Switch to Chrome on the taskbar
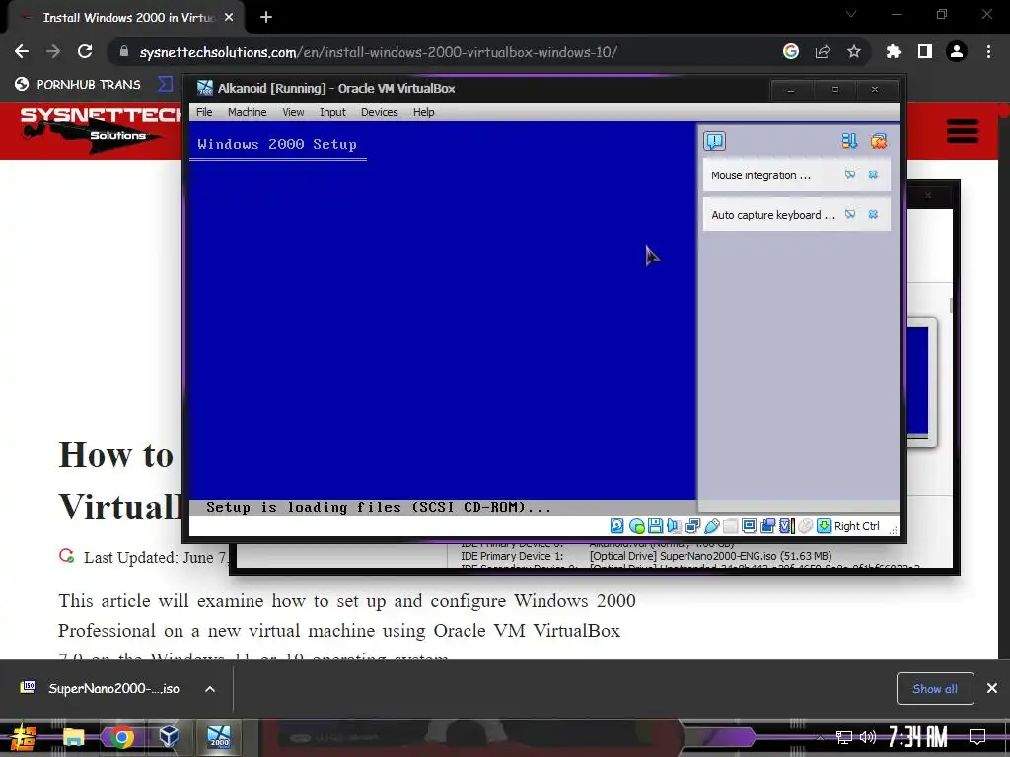This screenshot has height=757, width=1010. pos(121,737)
